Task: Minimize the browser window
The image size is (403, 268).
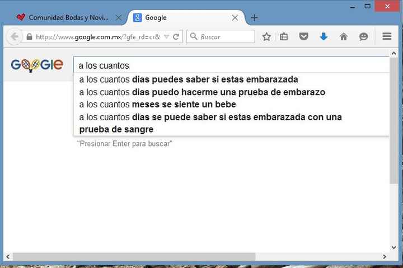Action: pyautogui.click(x=353, y=7)
